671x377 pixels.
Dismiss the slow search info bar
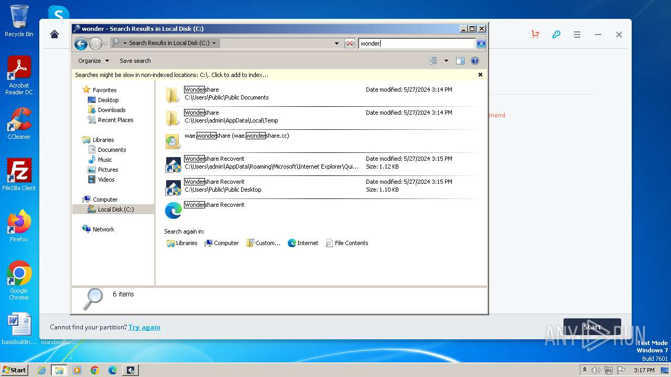click(480, 75)
